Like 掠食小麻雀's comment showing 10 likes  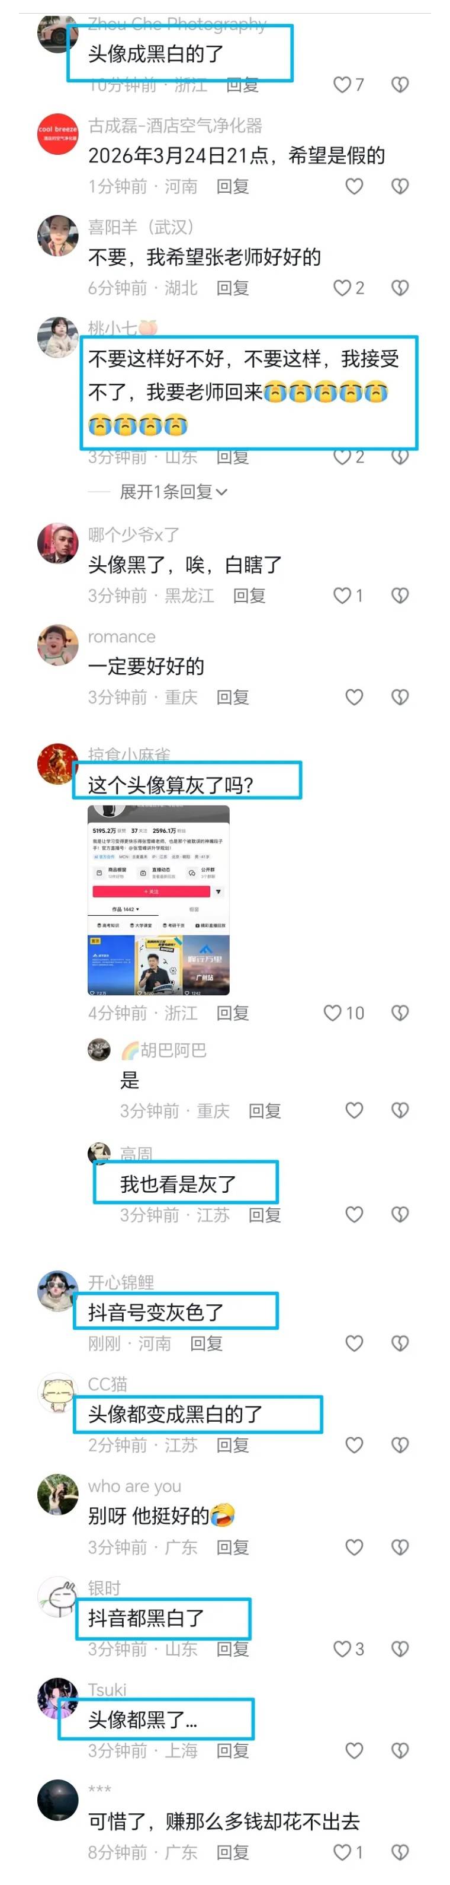332,1012
